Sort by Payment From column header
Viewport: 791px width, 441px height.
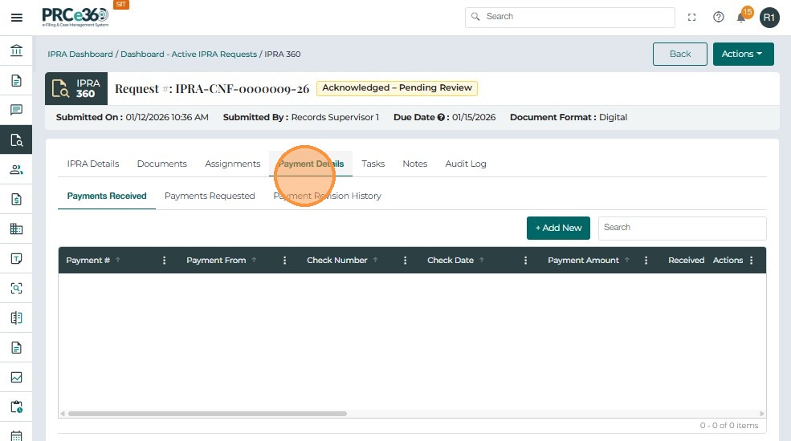(x=216, y=261)
